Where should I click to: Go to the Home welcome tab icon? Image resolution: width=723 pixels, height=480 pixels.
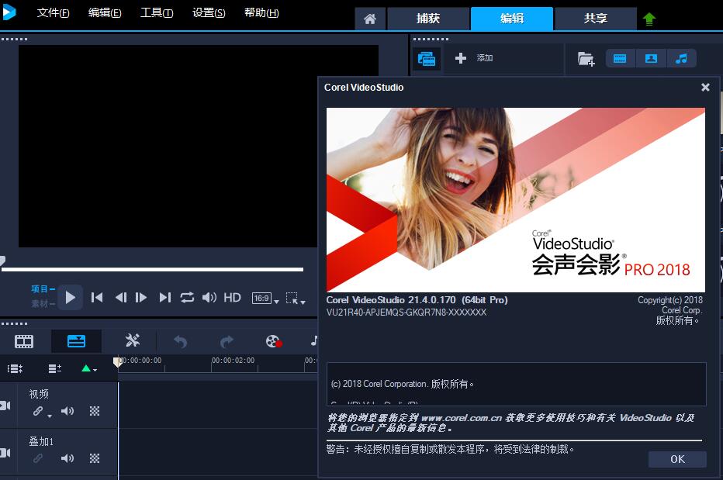[x=370, y=19]
